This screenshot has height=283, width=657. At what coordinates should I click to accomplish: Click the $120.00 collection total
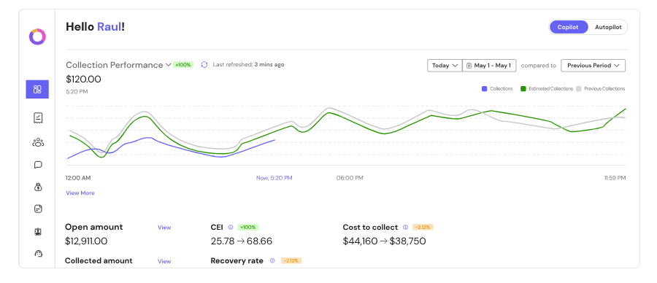coord(83,79)
